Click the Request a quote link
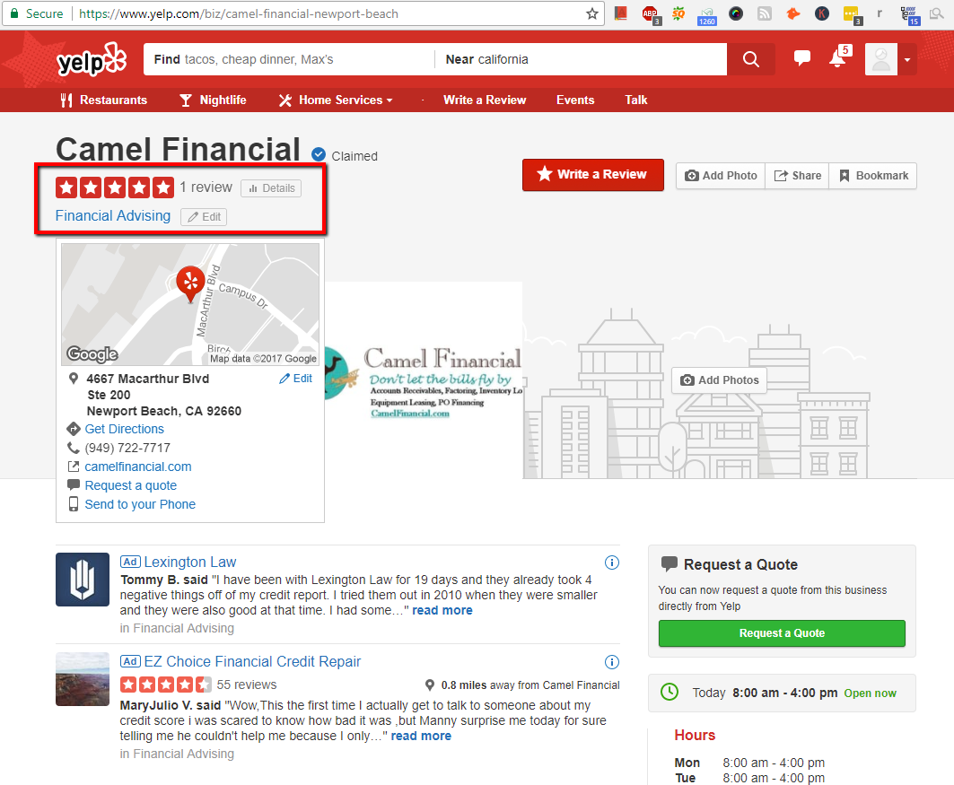The width and height of the screenshot is (954, 785). 131,486
